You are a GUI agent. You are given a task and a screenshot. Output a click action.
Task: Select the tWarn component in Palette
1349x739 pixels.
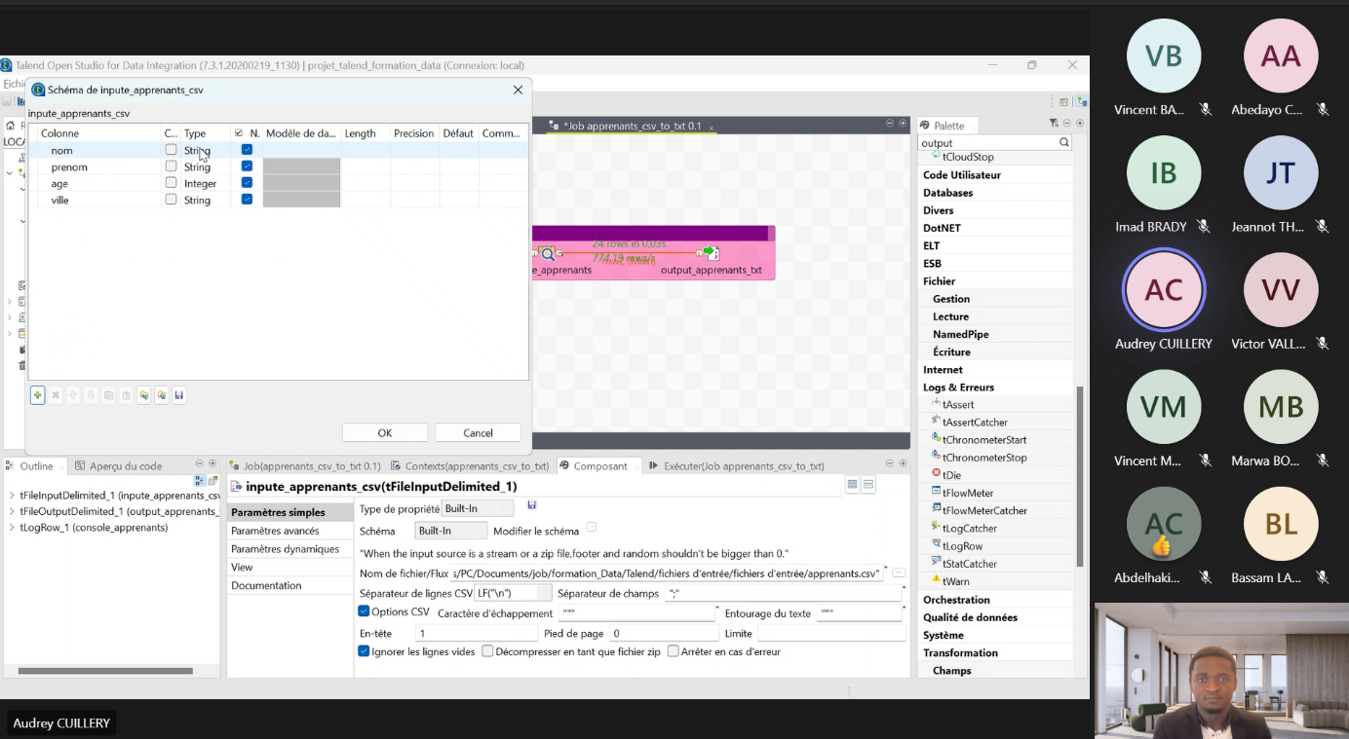pyautogui.click(x=955, y=581)
